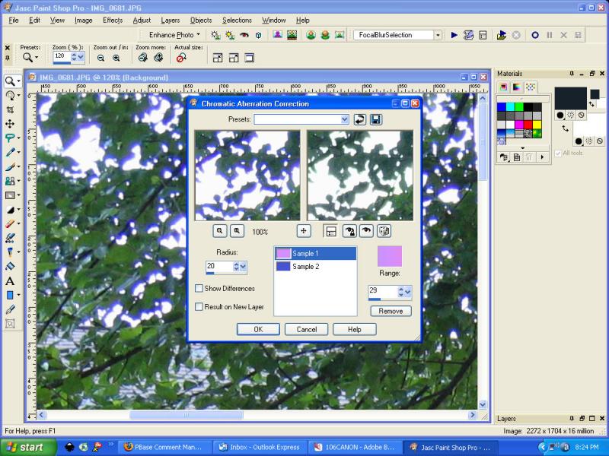Open the Materials swatch options flyout arrow
The height and width of the screenshot is (456, 609).
(542, 157)
